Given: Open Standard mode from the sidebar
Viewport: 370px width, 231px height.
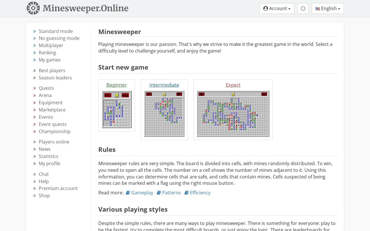Looking at the screenshot, I should pyautogui.click(x=56, y=31).
